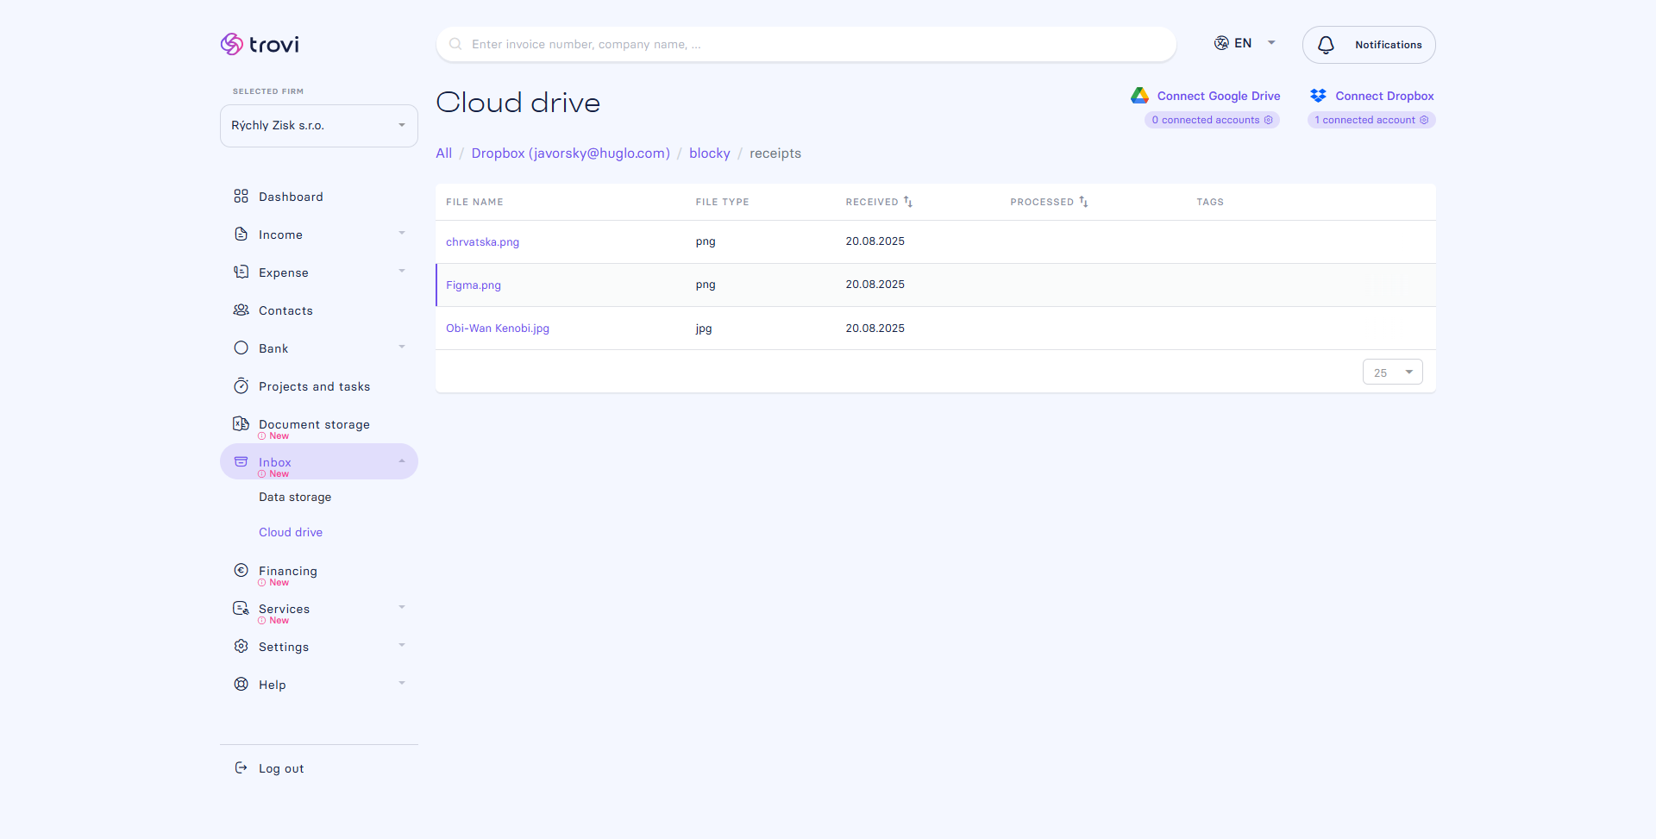Click the Financing euro icon
This screenshot has height=839, width=1656.
[241, 571]
